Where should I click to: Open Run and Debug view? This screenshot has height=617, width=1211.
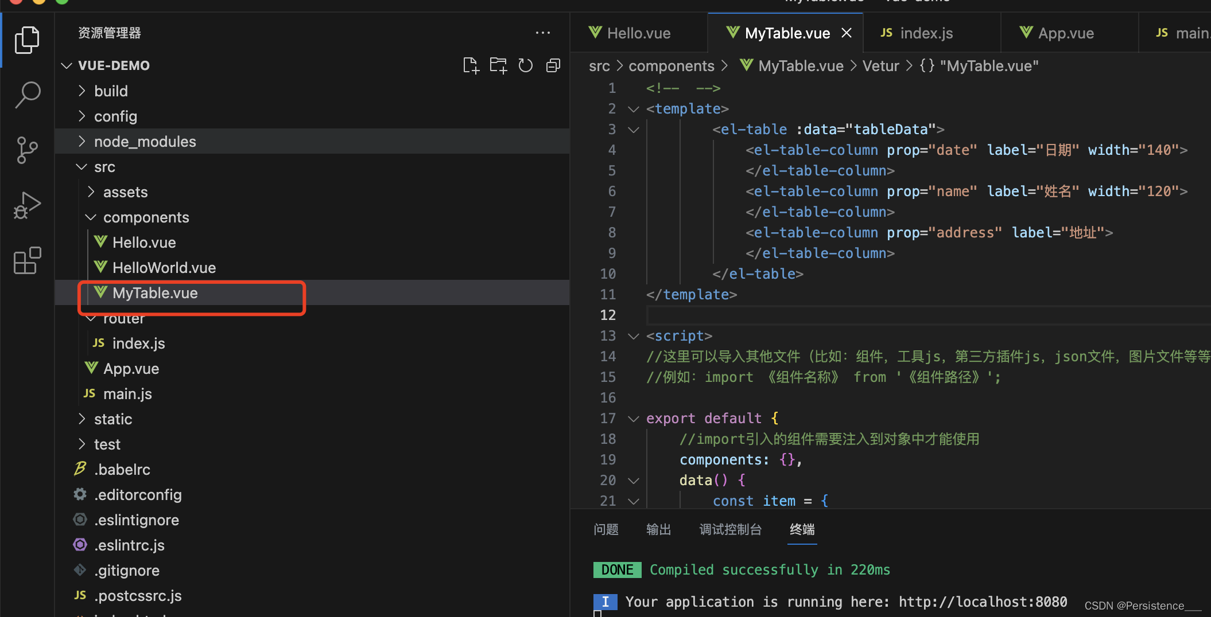tap(27, 205)
